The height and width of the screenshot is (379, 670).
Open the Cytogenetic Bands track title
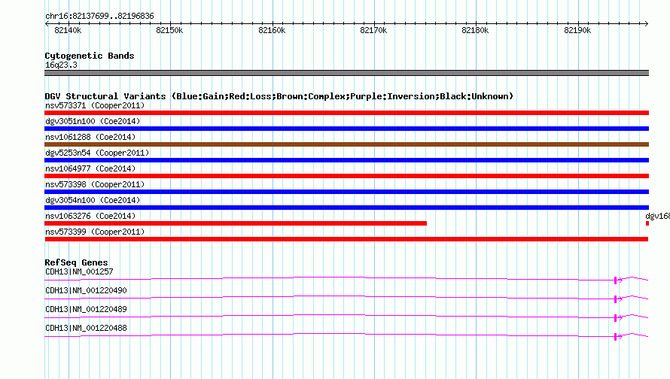90,56
